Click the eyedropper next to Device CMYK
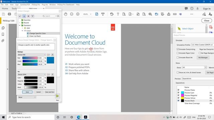 pos(52,75)
